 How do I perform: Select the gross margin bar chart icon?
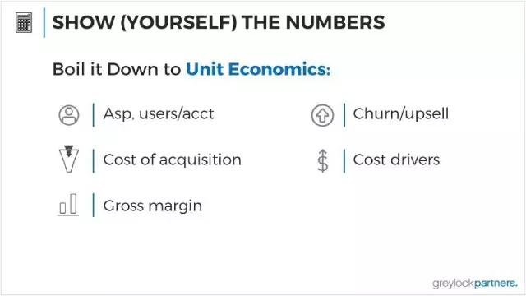[x=68, y=205]
